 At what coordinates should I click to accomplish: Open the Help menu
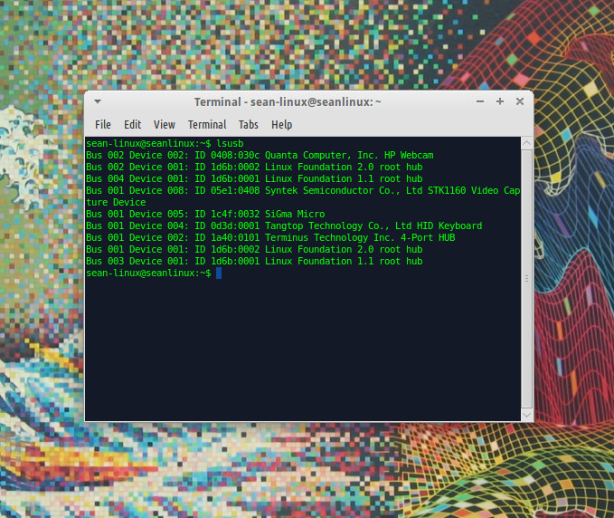coord(281,125)
